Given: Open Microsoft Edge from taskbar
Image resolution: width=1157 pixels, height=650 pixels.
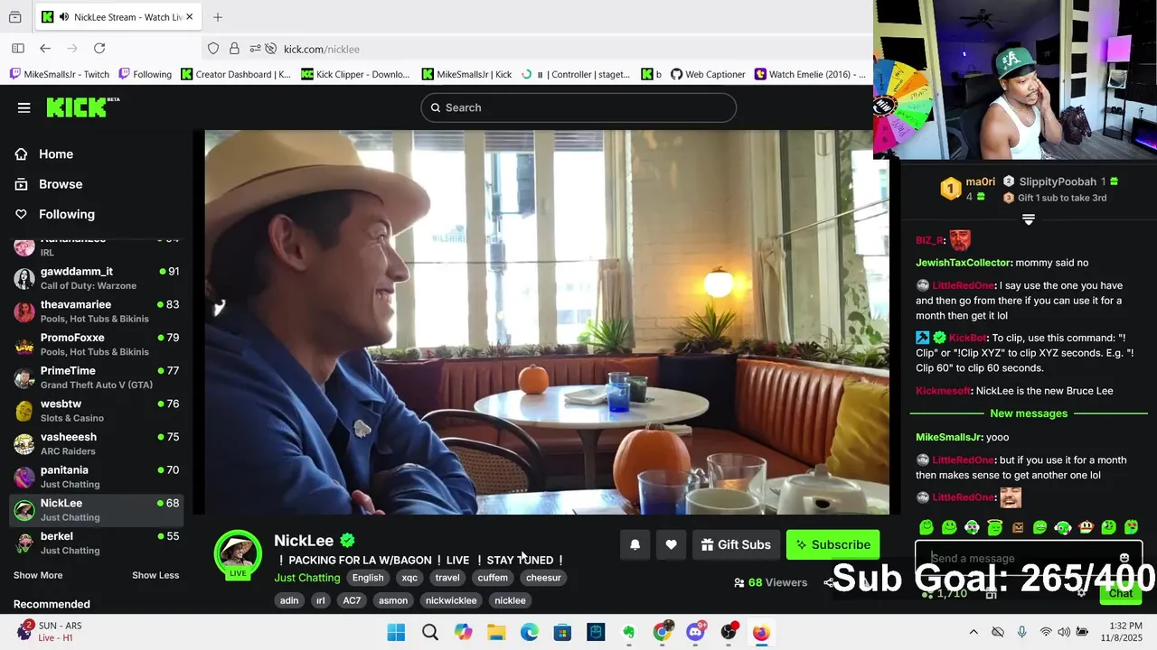Looking at the screenshot, I should (530, 632).
